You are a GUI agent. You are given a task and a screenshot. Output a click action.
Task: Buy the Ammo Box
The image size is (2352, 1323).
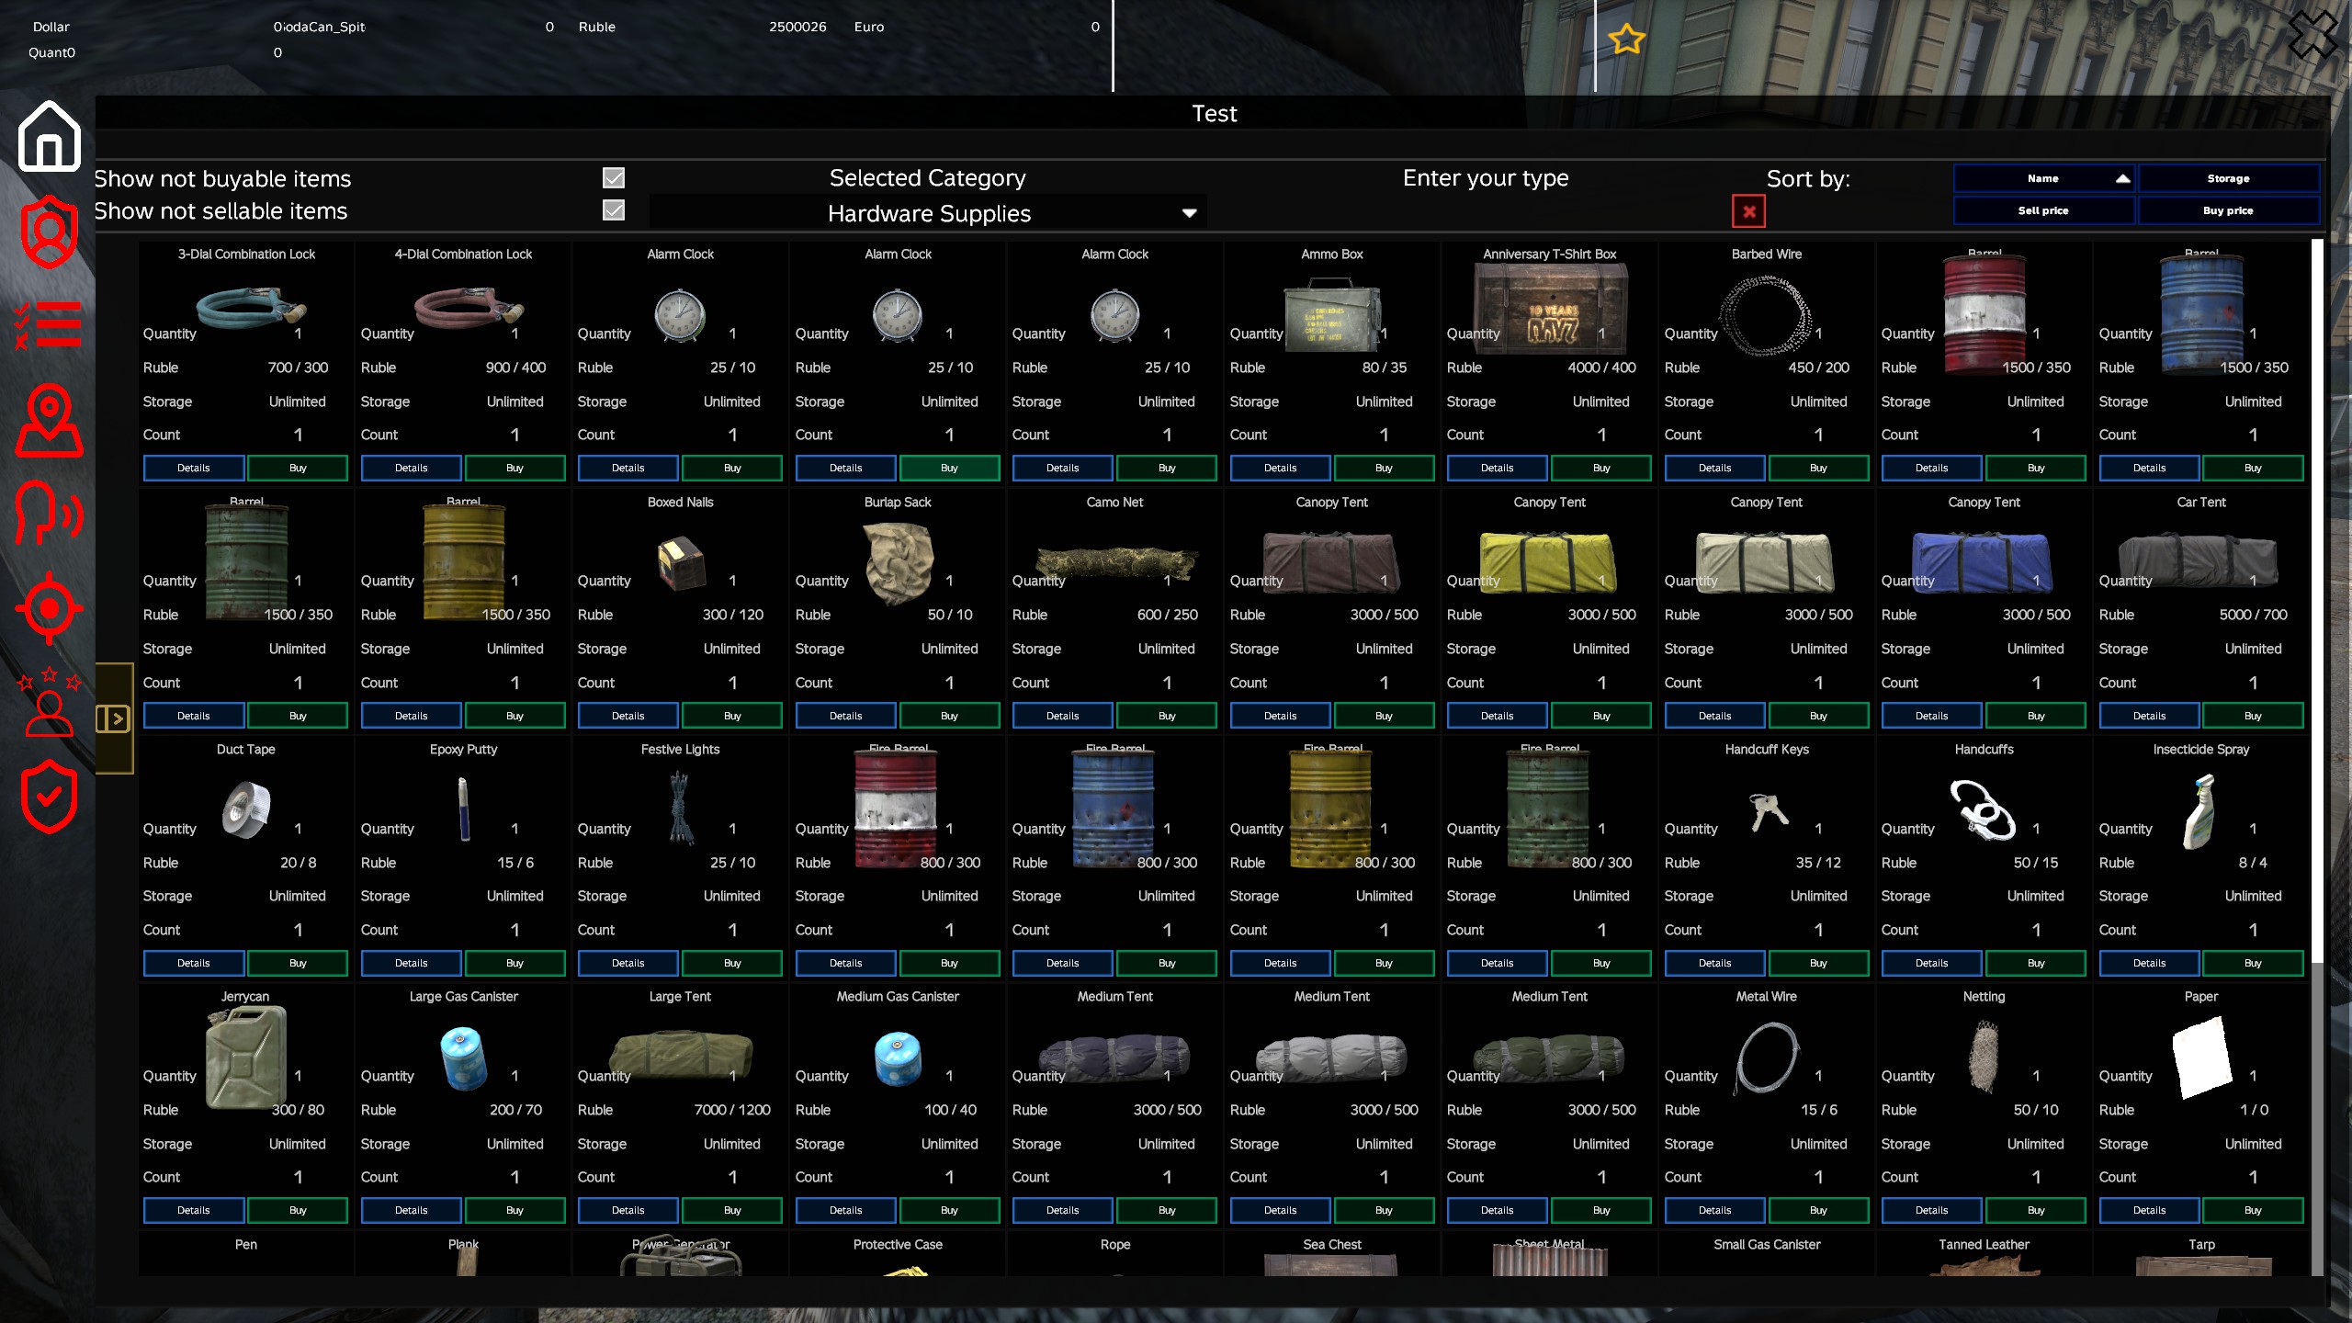tap(1384, 468)
